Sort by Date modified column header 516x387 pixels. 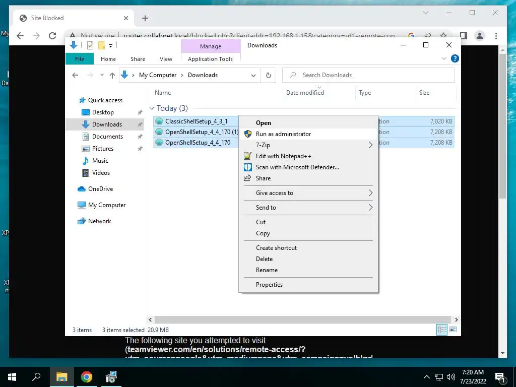coord(305,93)
